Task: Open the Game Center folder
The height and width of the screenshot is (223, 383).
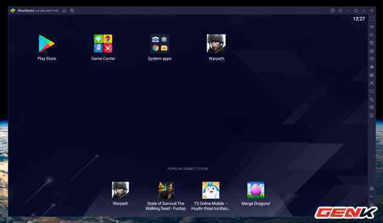Action: tap(103, 47)
